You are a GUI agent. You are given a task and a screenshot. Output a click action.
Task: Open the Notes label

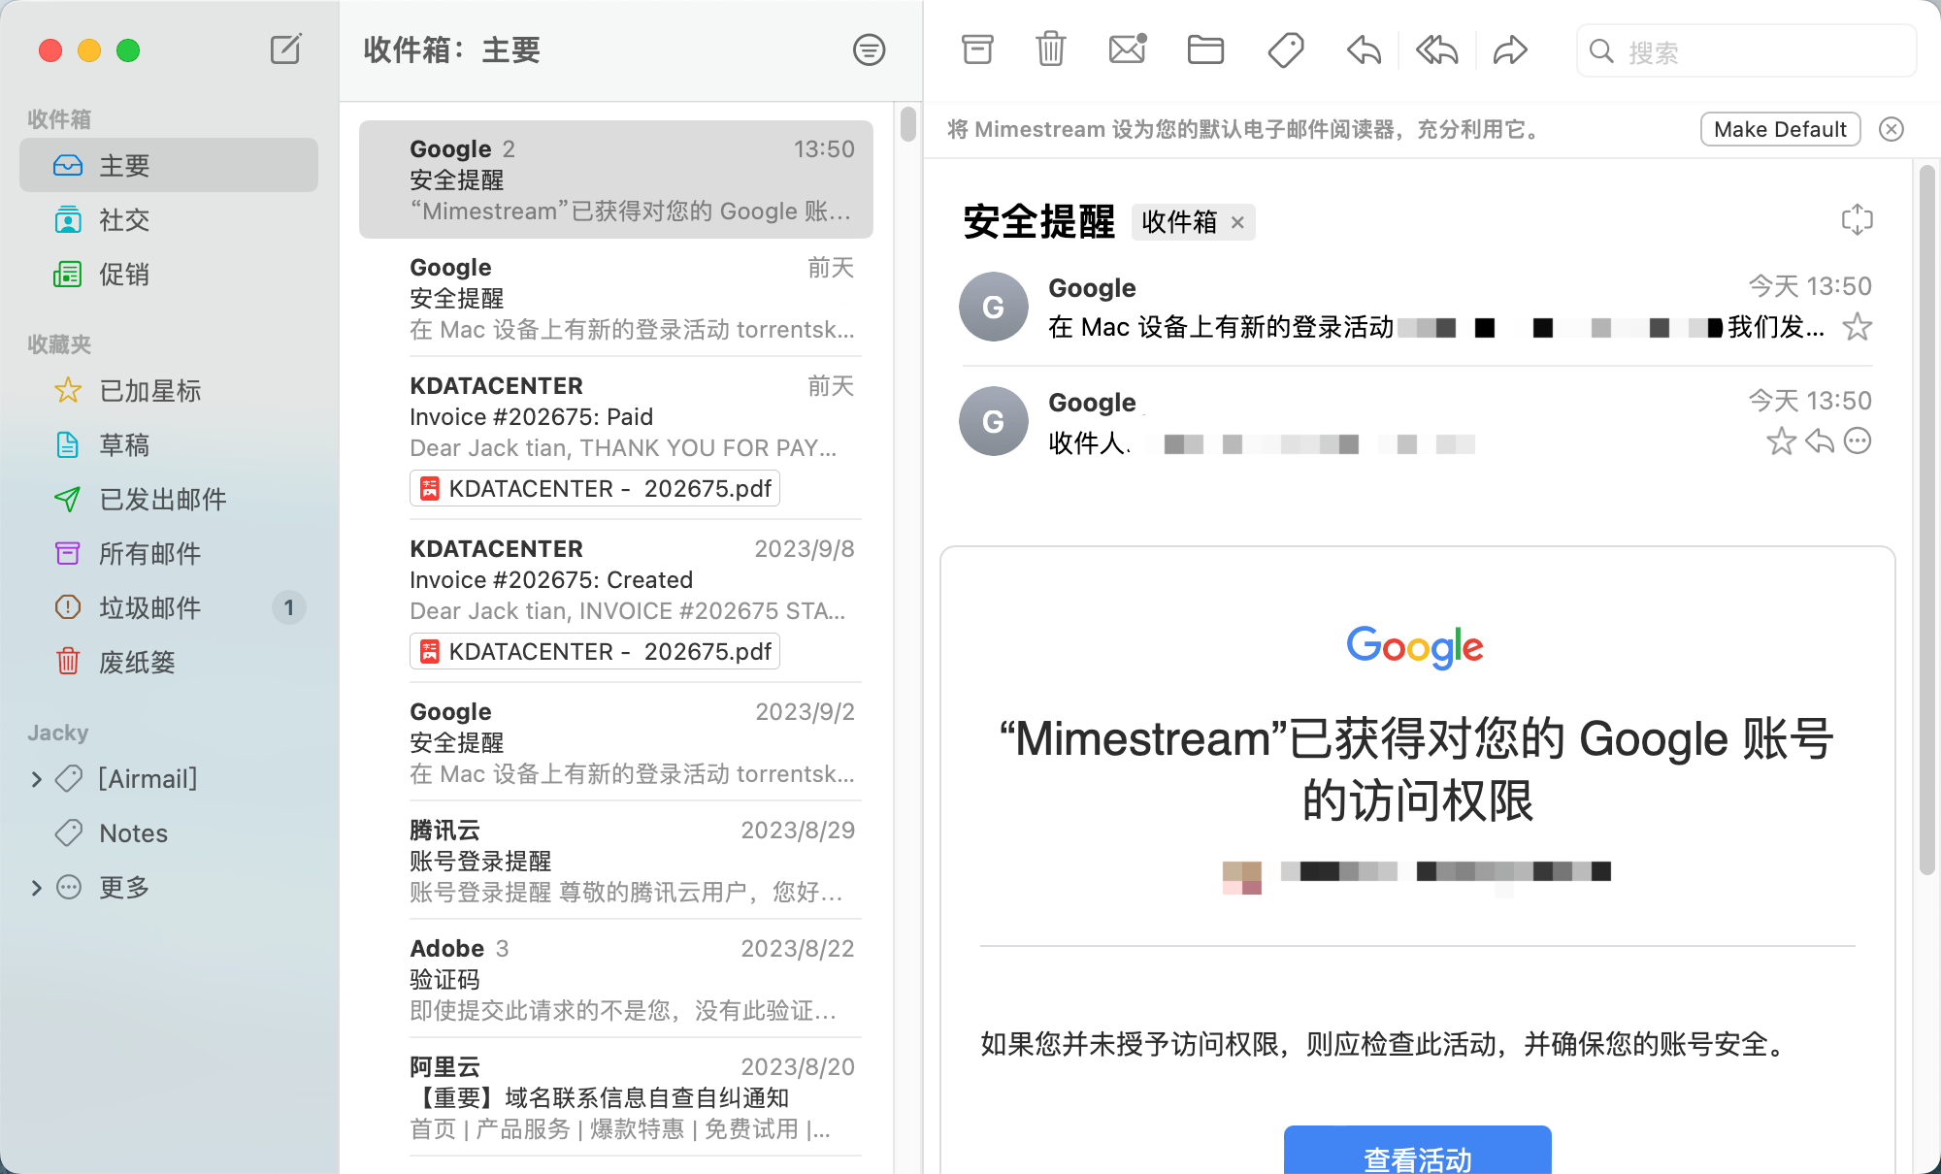tap(169, 832)
